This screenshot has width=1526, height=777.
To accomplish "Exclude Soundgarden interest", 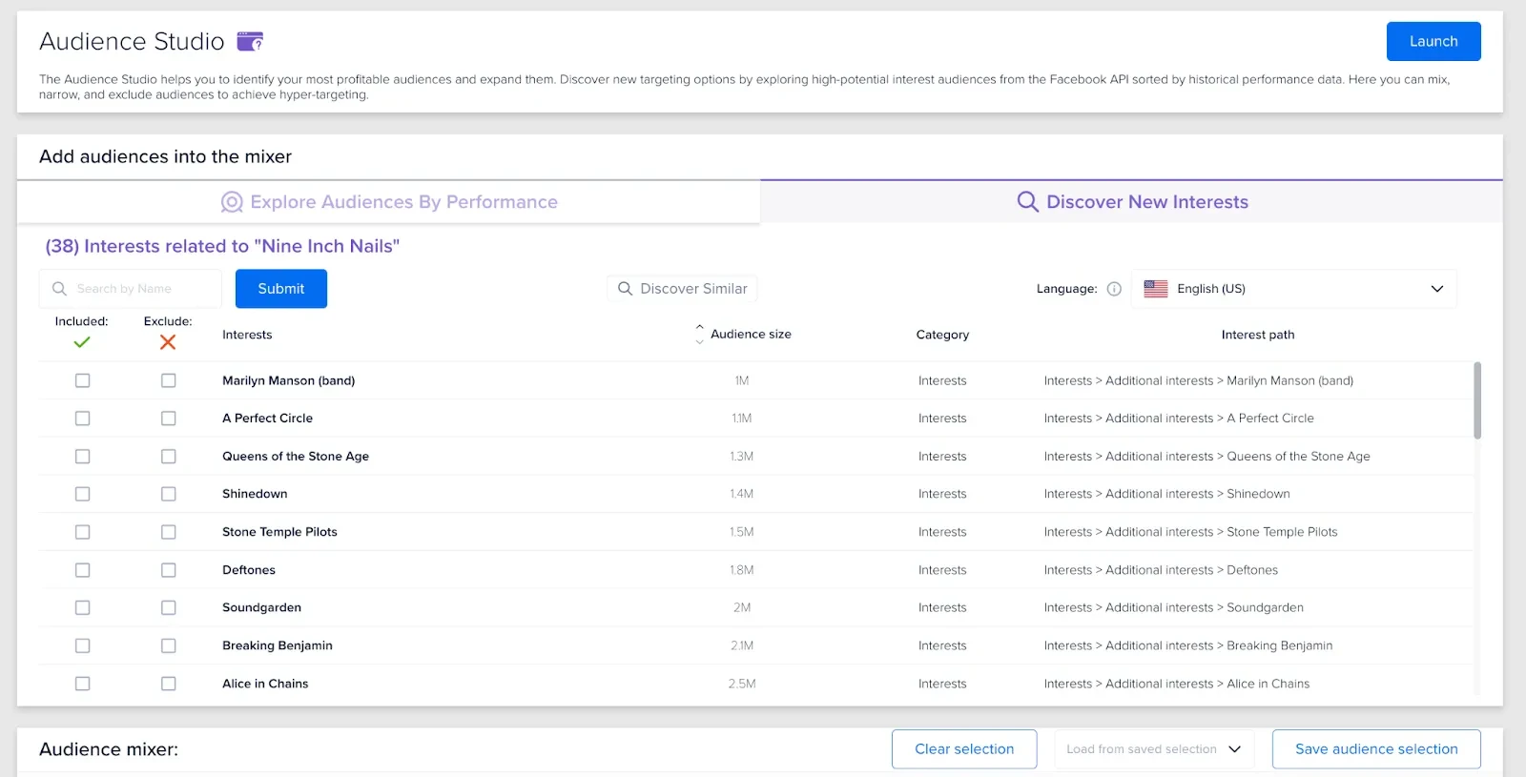I will pyautogui.click(x=169, y=607).
